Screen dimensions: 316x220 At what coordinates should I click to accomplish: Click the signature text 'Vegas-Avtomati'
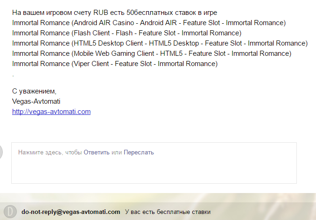pos(36,101)
